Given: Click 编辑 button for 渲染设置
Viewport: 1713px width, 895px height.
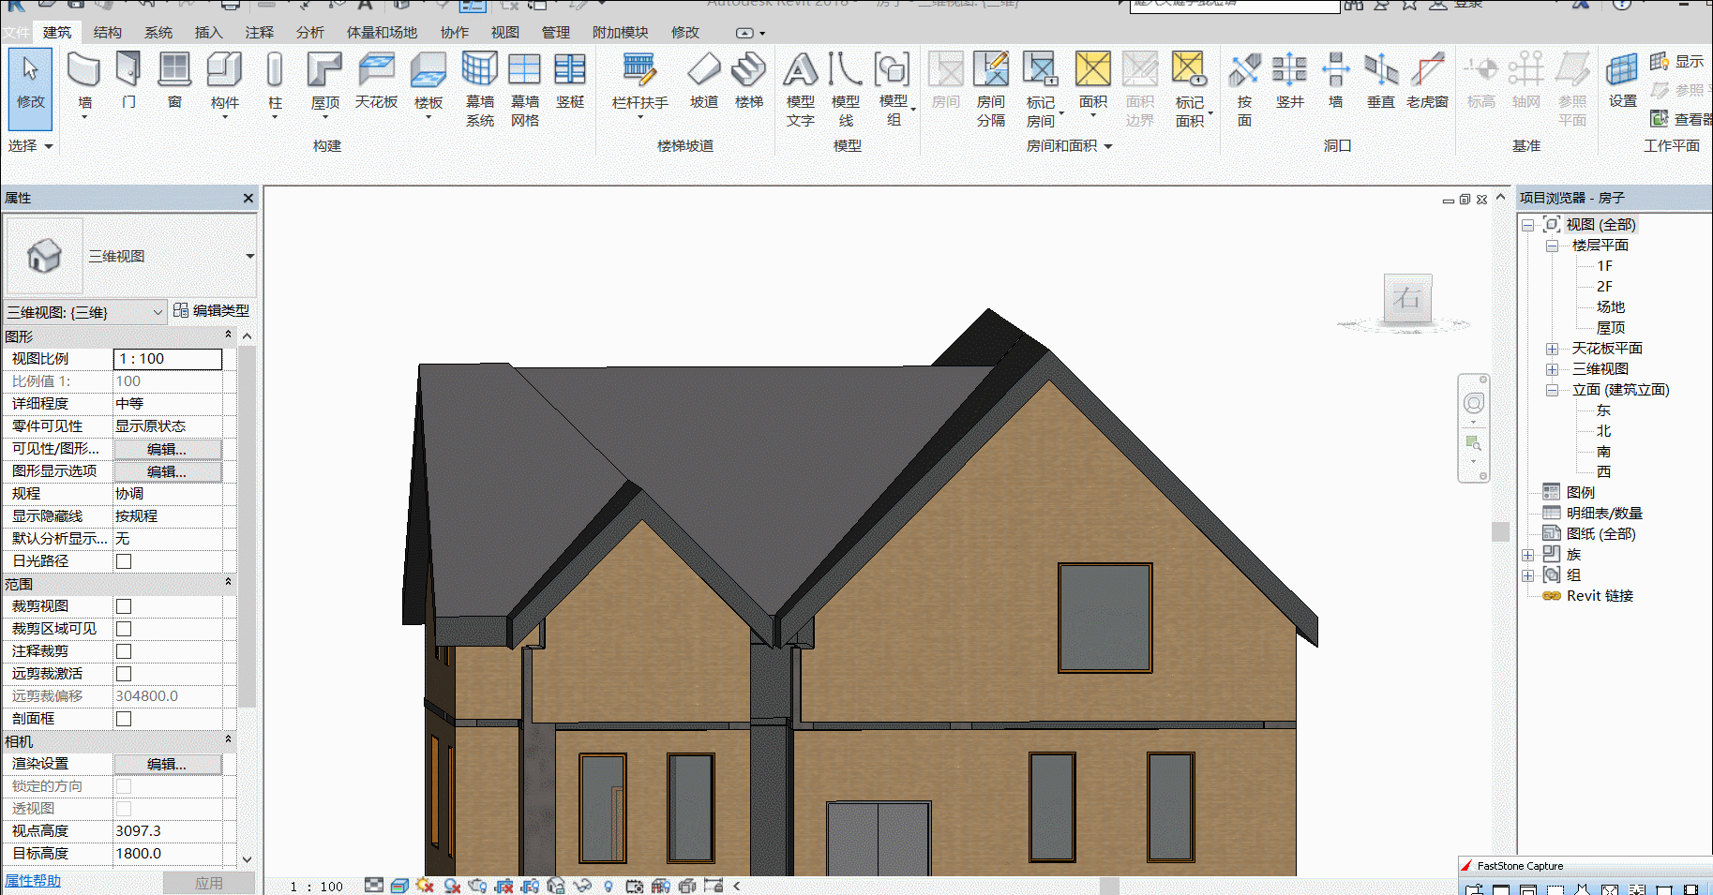Looking at the screenshot, I should pyautogui.click(x=167, y=764).
